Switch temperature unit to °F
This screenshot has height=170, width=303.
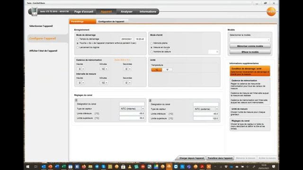pos(167,70)
